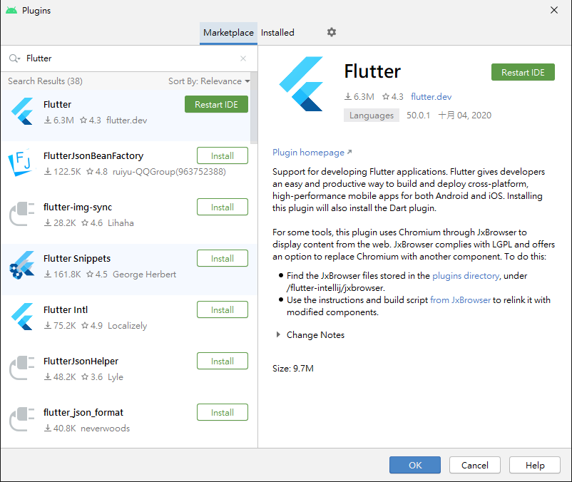Click the Flutter Snippets logo icon
Screen dimensions: 572x482
(x=22, y=265)
